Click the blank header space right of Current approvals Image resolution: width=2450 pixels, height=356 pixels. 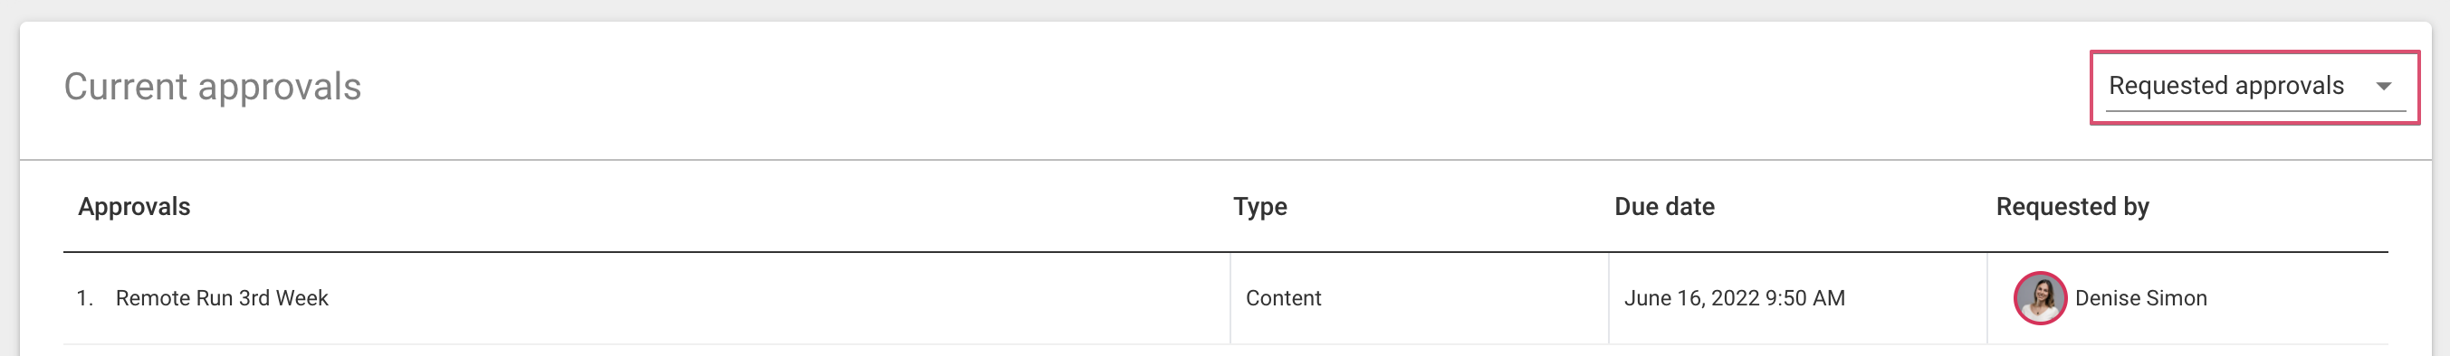(1218, 87)
